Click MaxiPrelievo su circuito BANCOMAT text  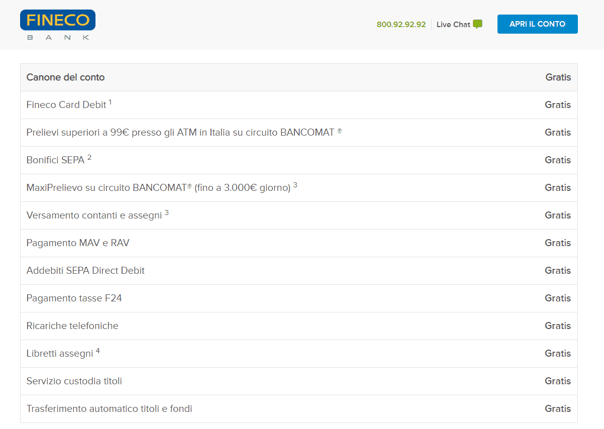[158, 188]
